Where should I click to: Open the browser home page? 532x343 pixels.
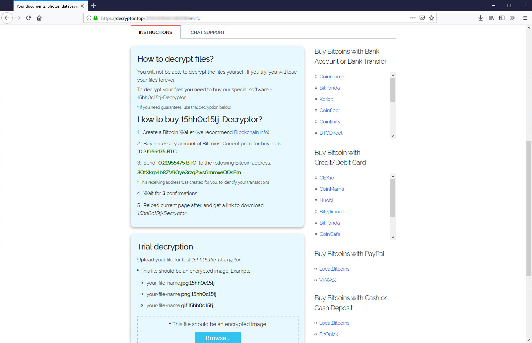pos(39,18)
